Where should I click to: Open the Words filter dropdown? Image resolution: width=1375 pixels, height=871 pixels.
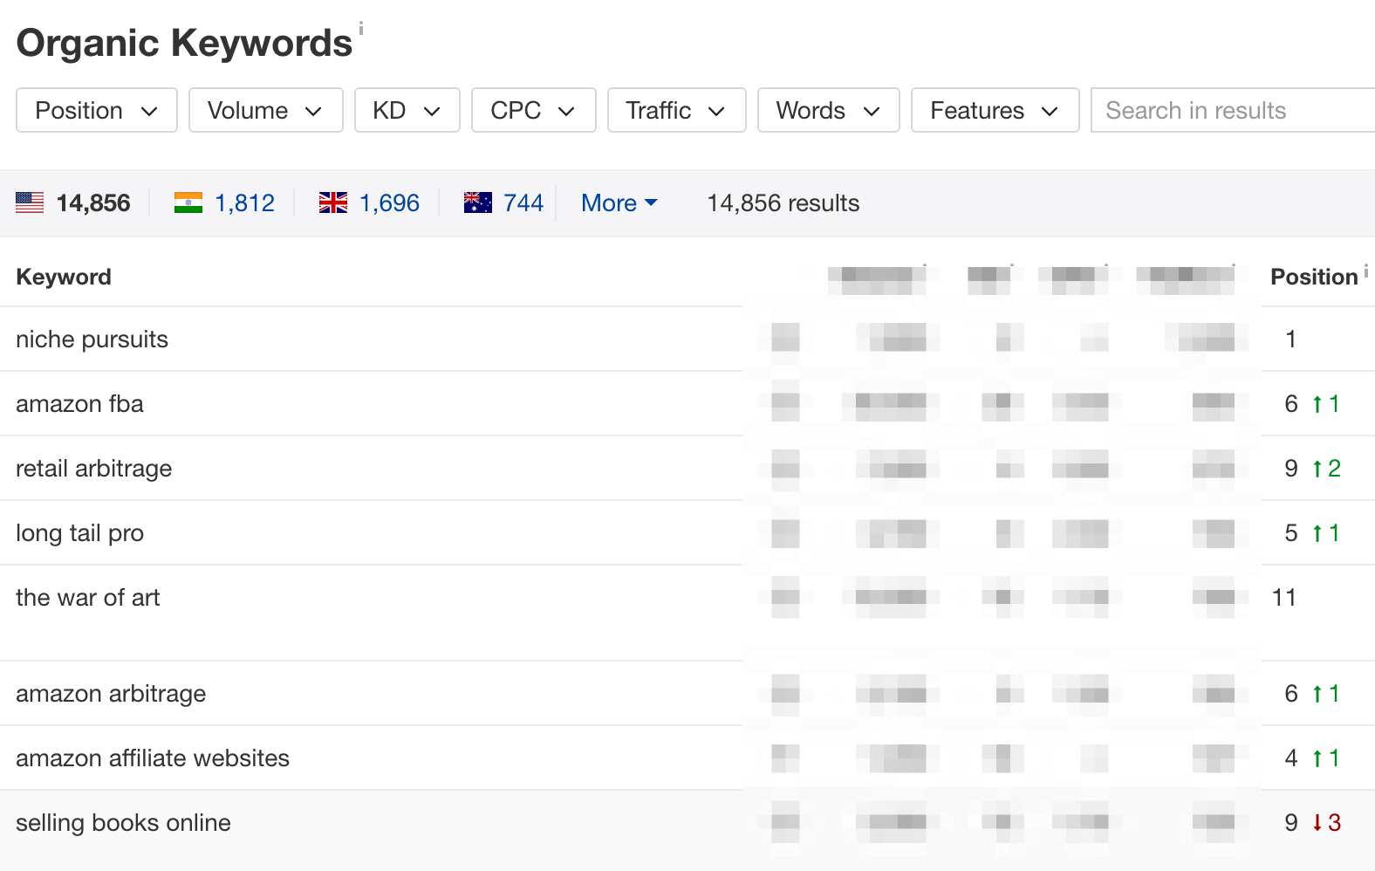point(829,110)
